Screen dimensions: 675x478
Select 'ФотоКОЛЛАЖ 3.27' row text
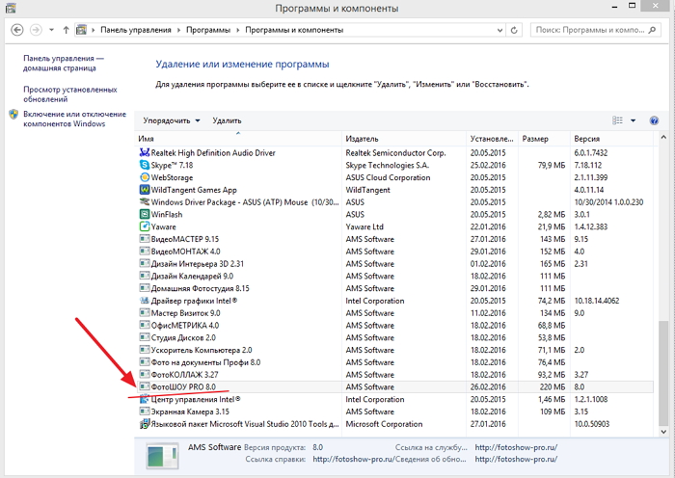tap(185, 375)
